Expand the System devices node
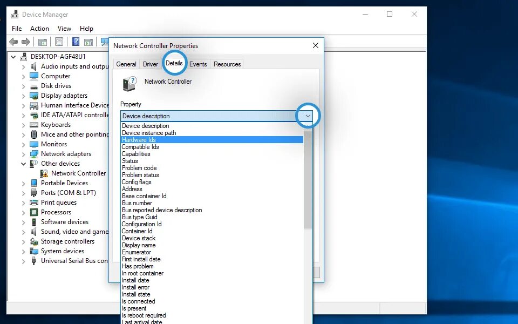 (x=23, y=251)
